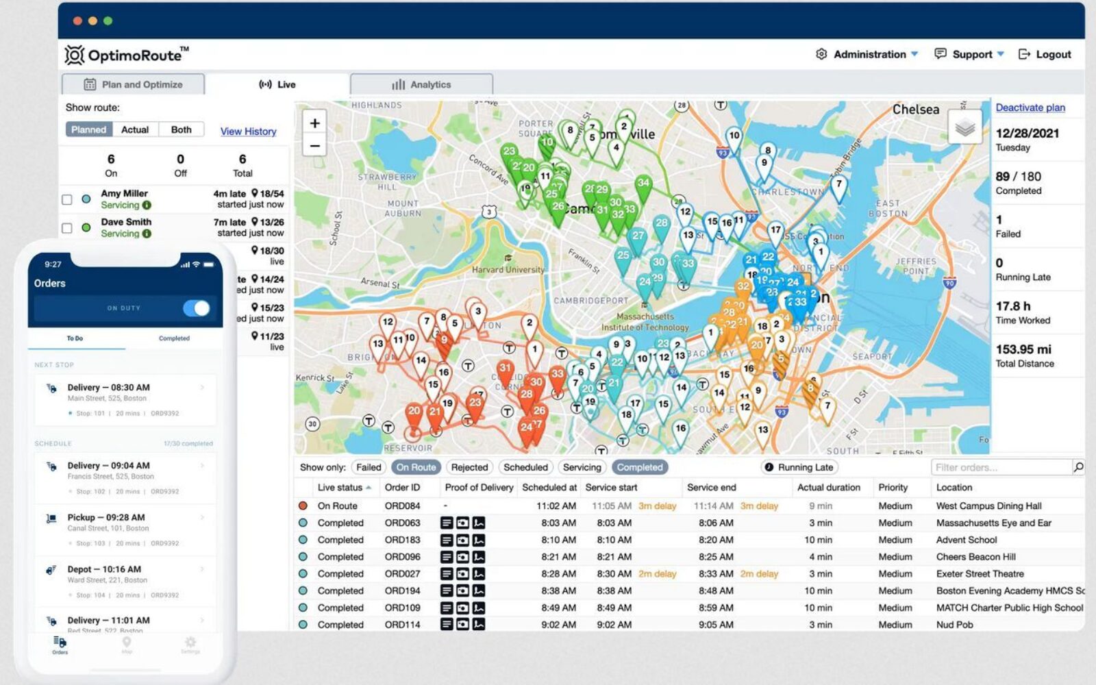Click the search magnifier beside Filter orders
1096x685 pixels.
pos(1078,467)
